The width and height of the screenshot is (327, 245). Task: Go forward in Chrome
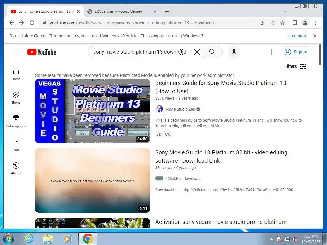tap(22, 23)
